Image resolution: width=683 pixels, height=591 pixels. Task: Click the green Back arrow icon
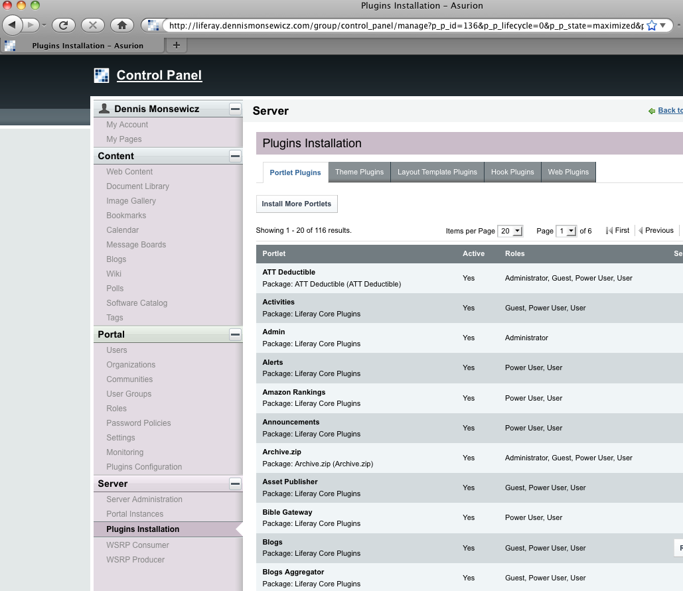(652, 111)
